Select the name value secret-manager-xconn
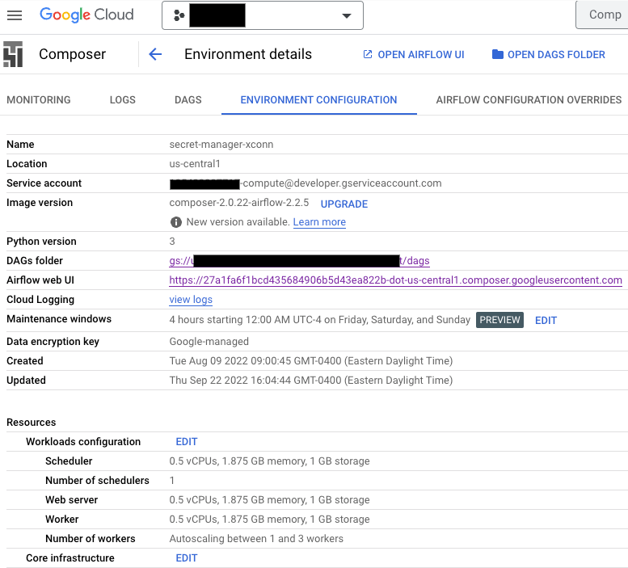This screenshot has height=568, width=628. click(221, 145)
